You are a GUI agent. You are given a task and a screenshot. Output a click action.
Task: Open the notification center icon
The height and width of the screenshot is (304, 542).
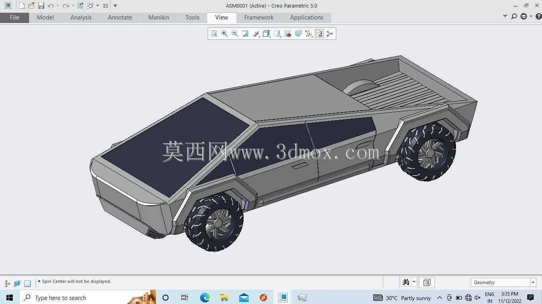[x=530, y=298]
